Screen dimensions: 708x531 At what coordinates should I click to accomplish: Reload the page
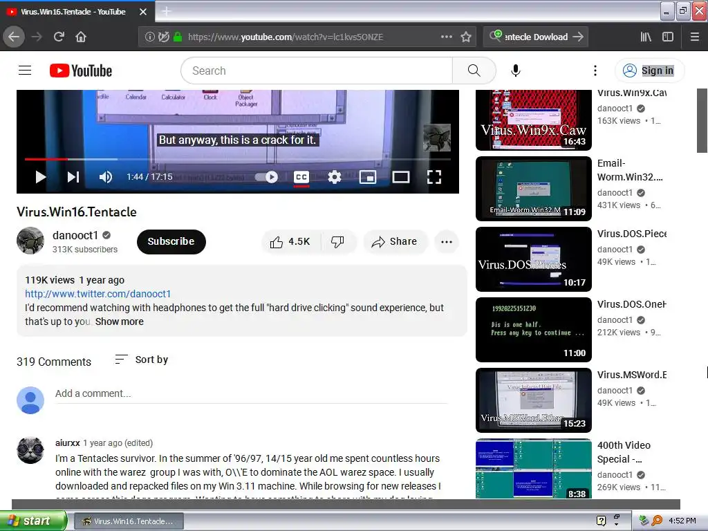click(x=59, y=37)
